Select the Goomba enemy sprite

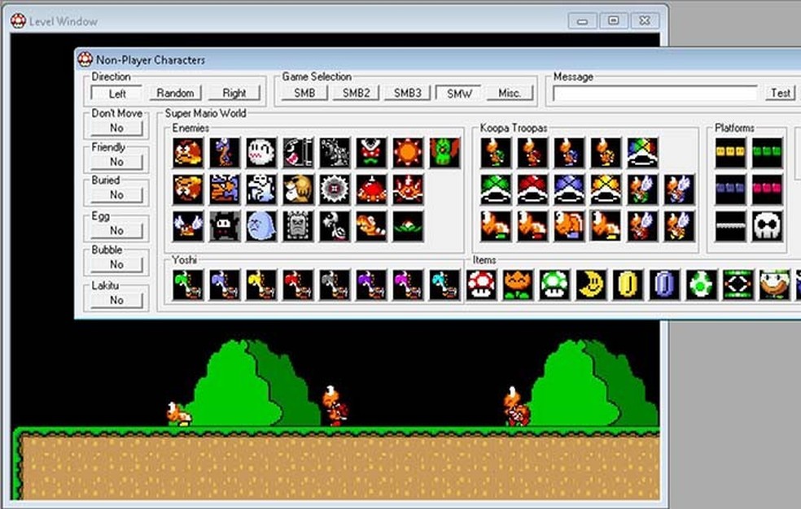coord(186,152)
